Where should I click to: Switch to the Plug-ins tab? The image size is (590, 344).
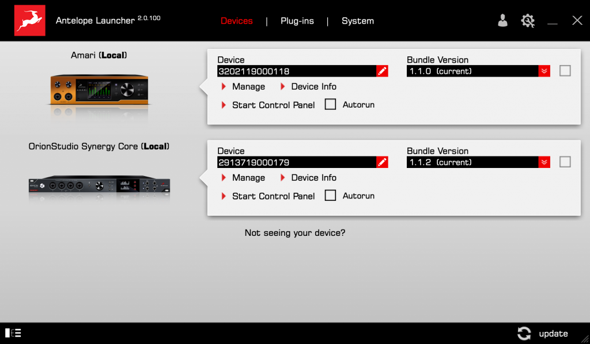pyautogui.click(x=297, y=21)
